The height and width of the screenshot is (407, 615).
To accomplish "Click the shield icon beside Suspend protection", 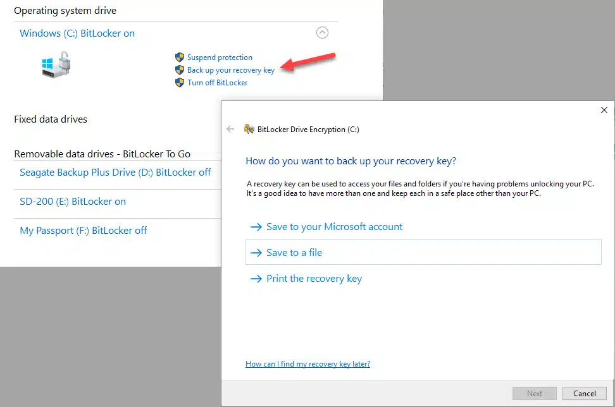I will point(180,58).
